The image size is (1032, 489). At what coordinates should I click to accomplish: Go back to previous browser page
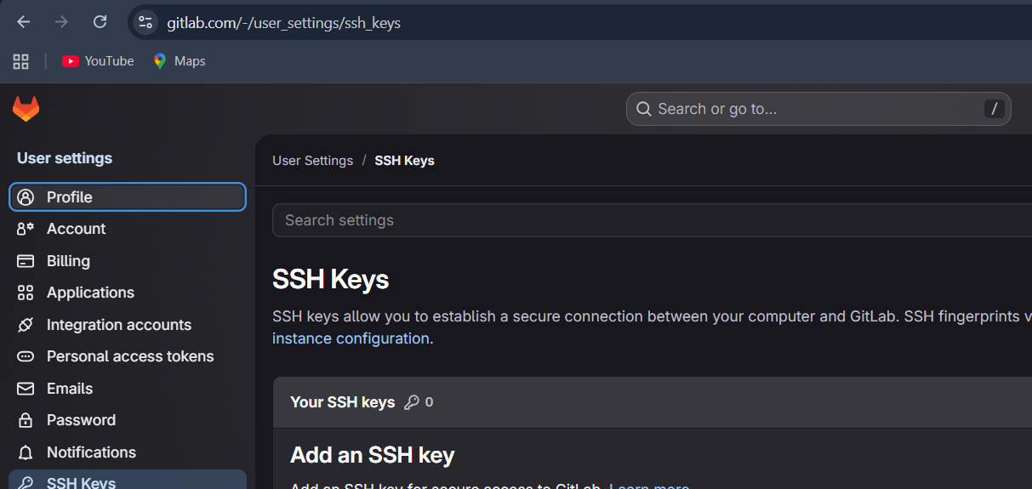coord(24,22)
